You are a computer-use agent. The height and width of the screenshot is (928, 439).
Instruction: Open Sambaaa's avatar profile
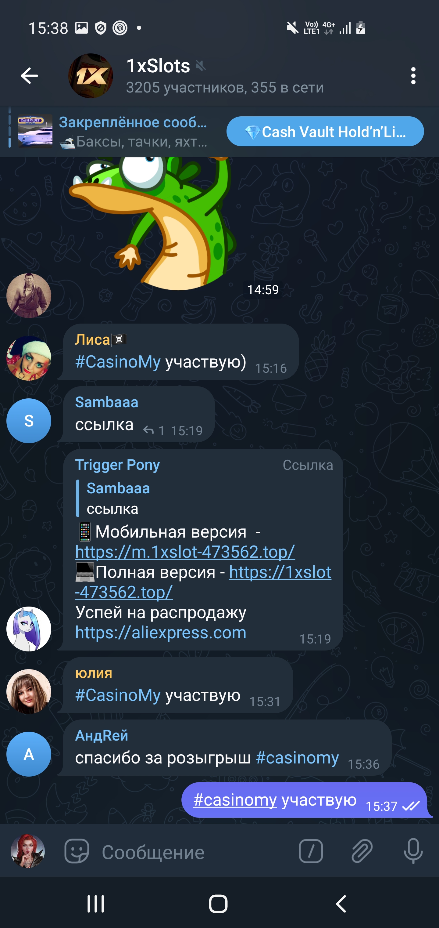29,420
